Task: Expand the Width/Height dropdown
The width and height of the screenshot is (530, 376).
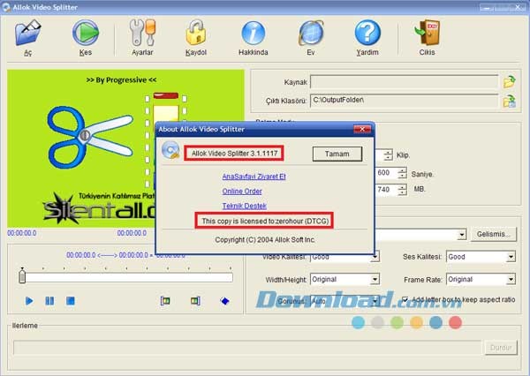Action: point(375,280)
